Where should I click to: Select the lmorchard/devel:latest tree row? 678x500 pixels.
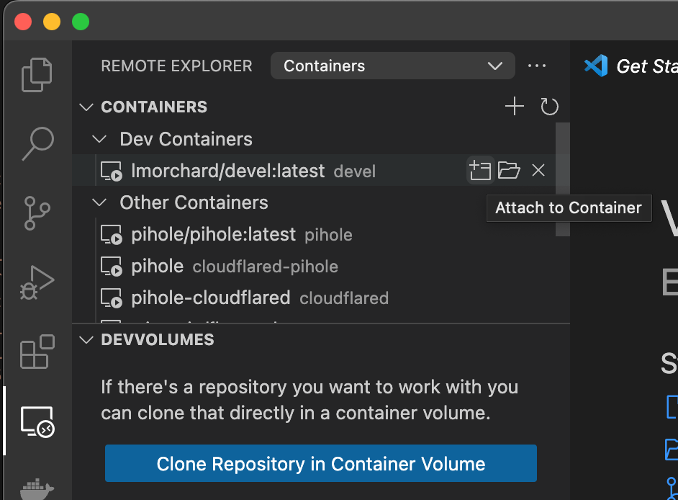click(314, 171)
